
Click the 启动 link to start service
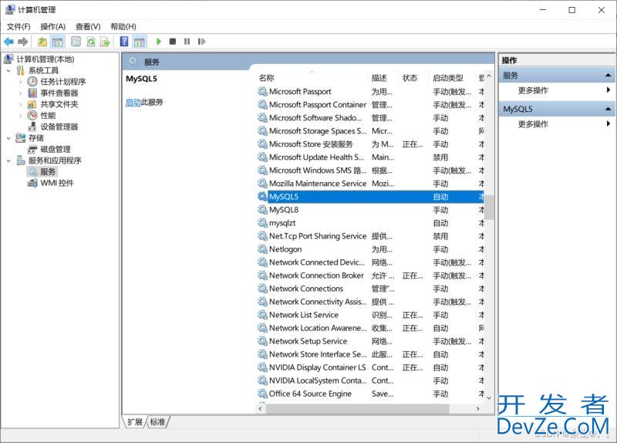(133, 102)
